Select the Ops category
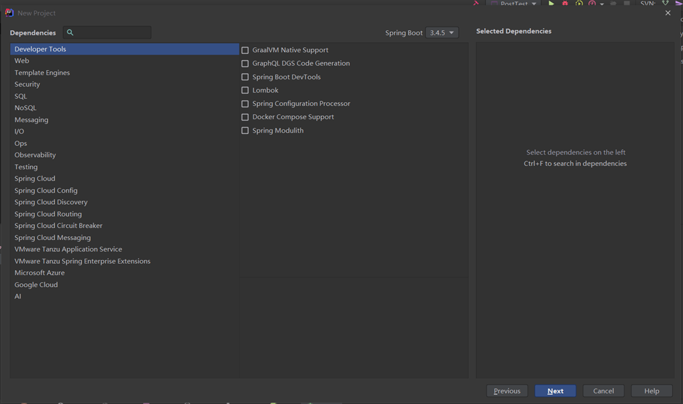The height and width of the screenshot is (404, 683). coord(125,143)
